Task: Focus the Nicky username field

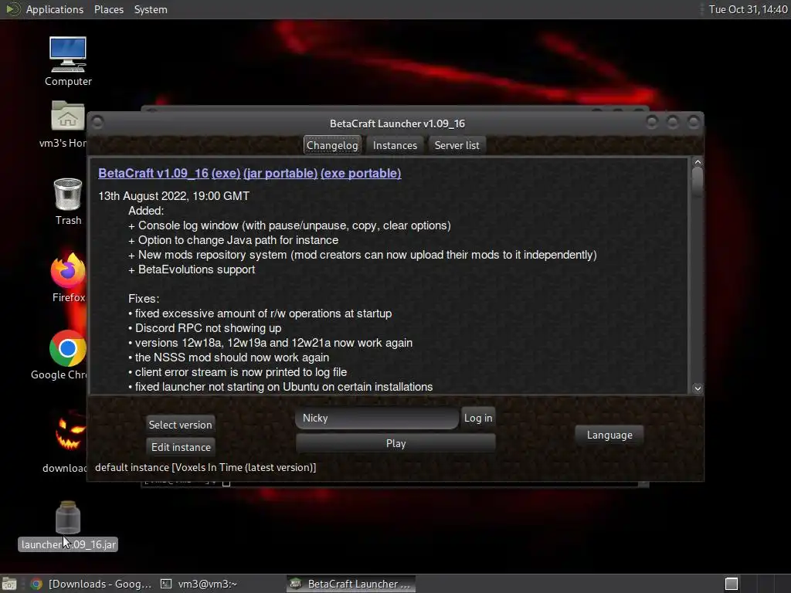Action: click(x=377, y=418)
